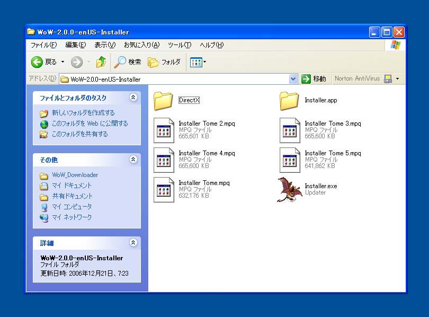Screen dimensions: 429x317
Task: Click the マイ コンピュータ icon
Action: pos(44,207)
